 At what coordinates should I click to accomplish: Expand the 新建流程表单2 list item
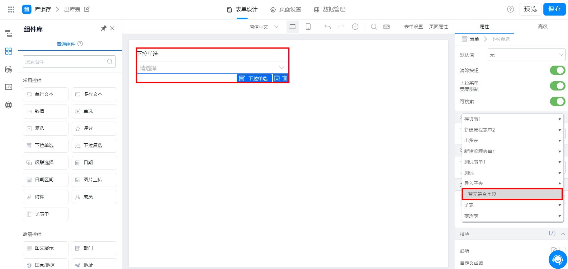(513, 130)
